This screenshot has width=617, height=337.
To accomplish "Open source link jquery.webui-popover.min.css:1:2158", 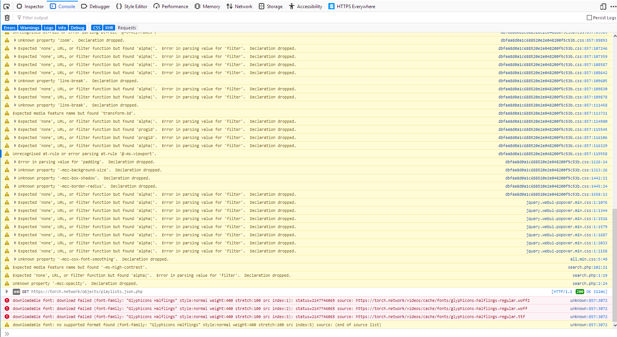I will pos(567,251).
